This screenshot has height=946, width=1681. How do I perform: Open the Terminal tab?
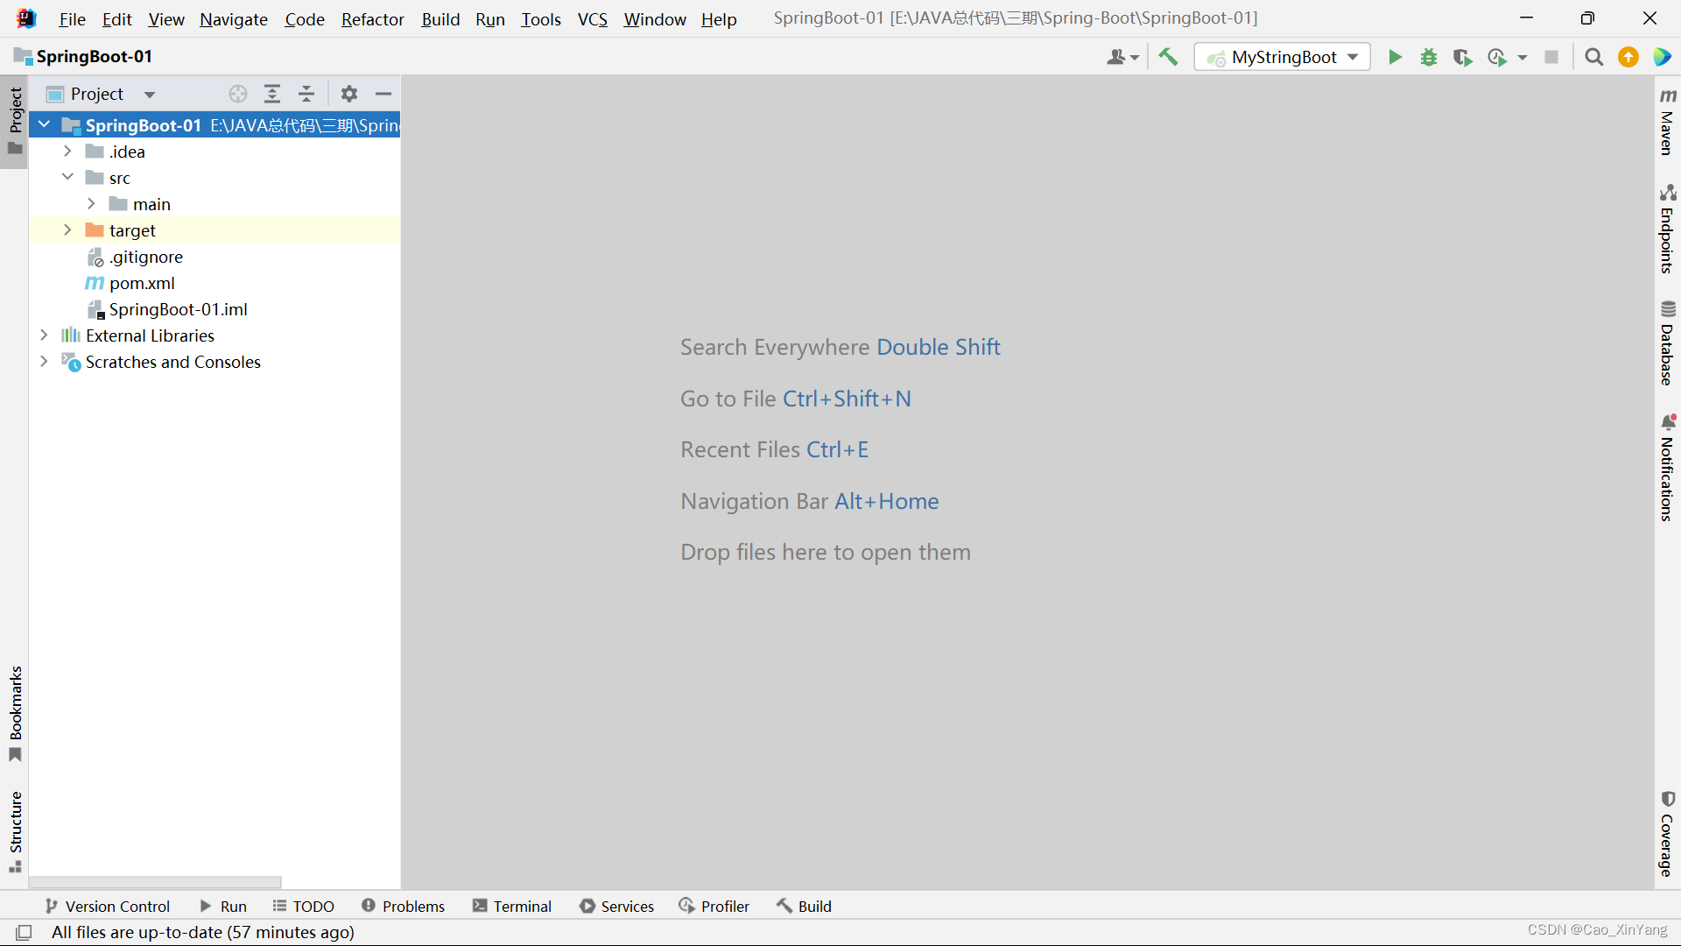coord(512,906)
